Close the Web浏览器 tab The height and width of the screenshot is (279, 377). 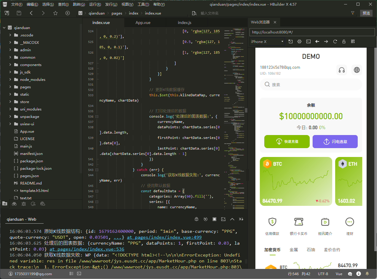(275, 22)
